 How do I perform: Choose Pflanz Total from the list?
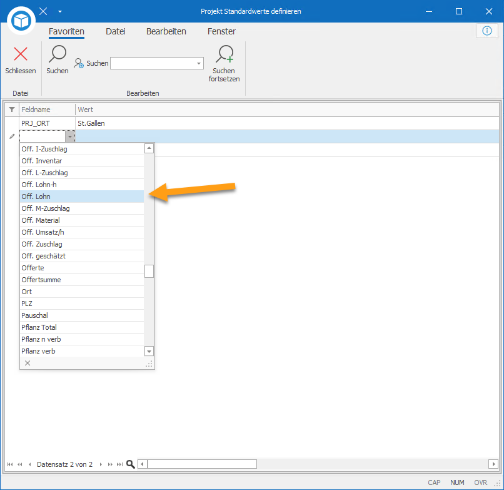tap(82, 327)
